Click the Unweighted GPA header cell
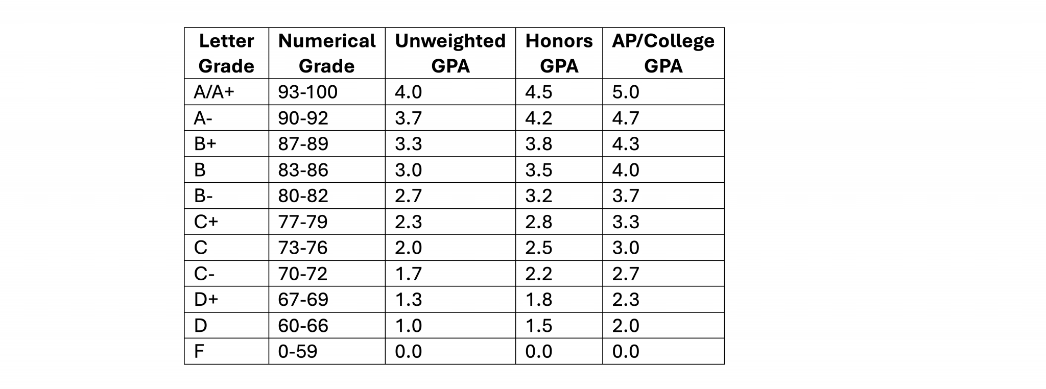Viewport: 1046px width, 389px height. [450, 53]
